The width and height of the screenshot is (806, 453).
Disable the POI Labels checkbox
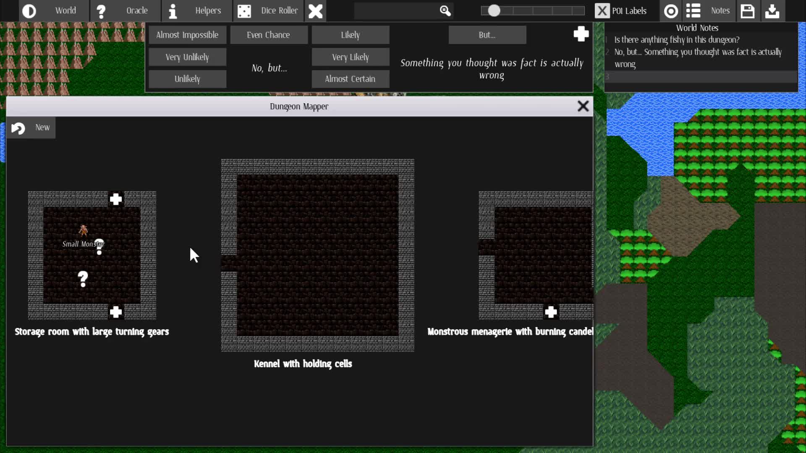pyautogui.click(x=602, y=10)
